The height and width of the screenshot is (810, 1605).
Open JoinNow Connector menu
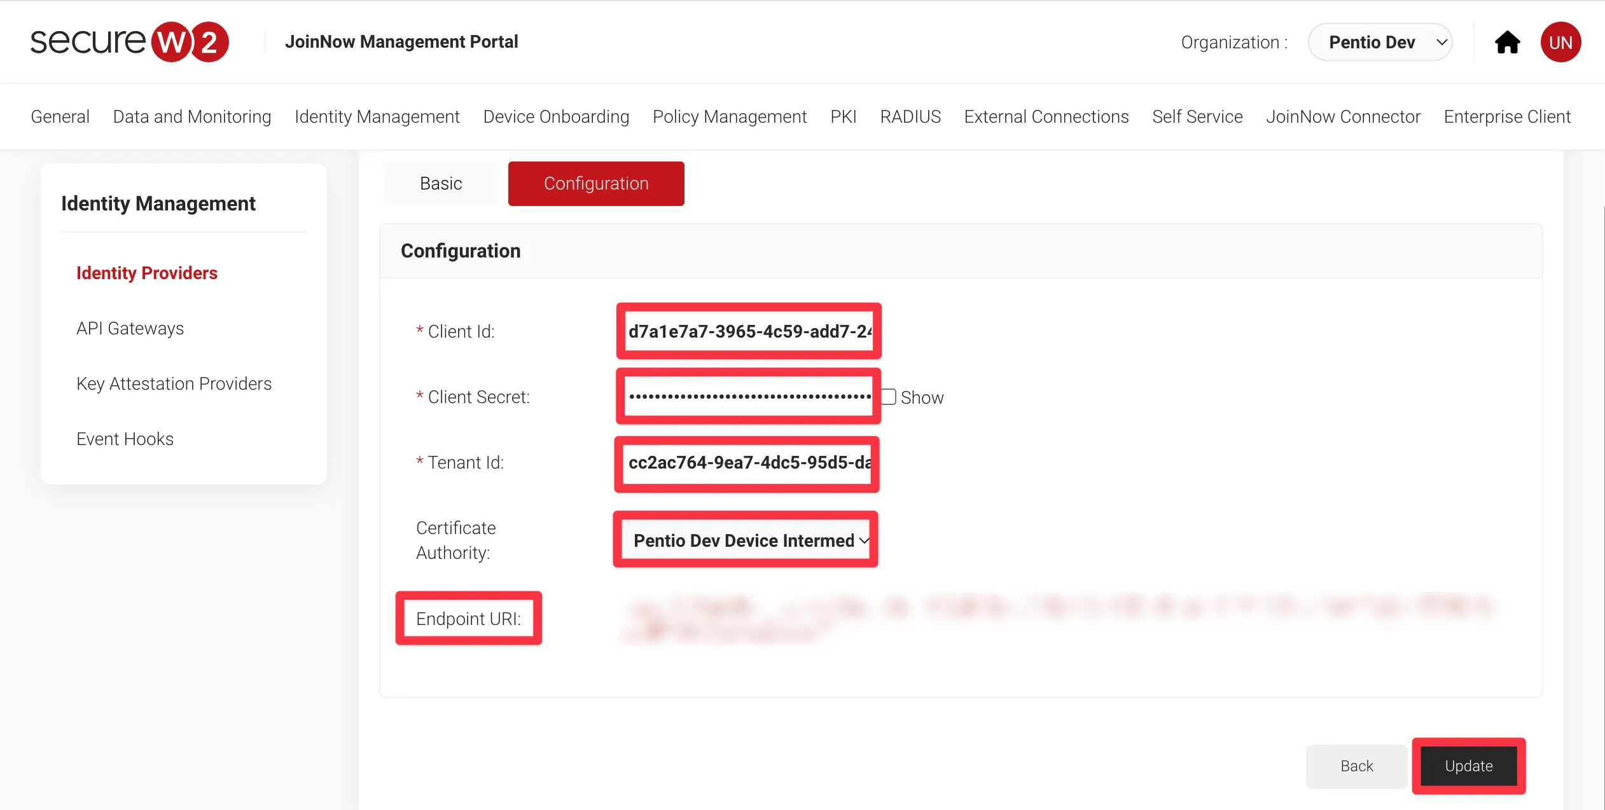tap(1343, 116)
